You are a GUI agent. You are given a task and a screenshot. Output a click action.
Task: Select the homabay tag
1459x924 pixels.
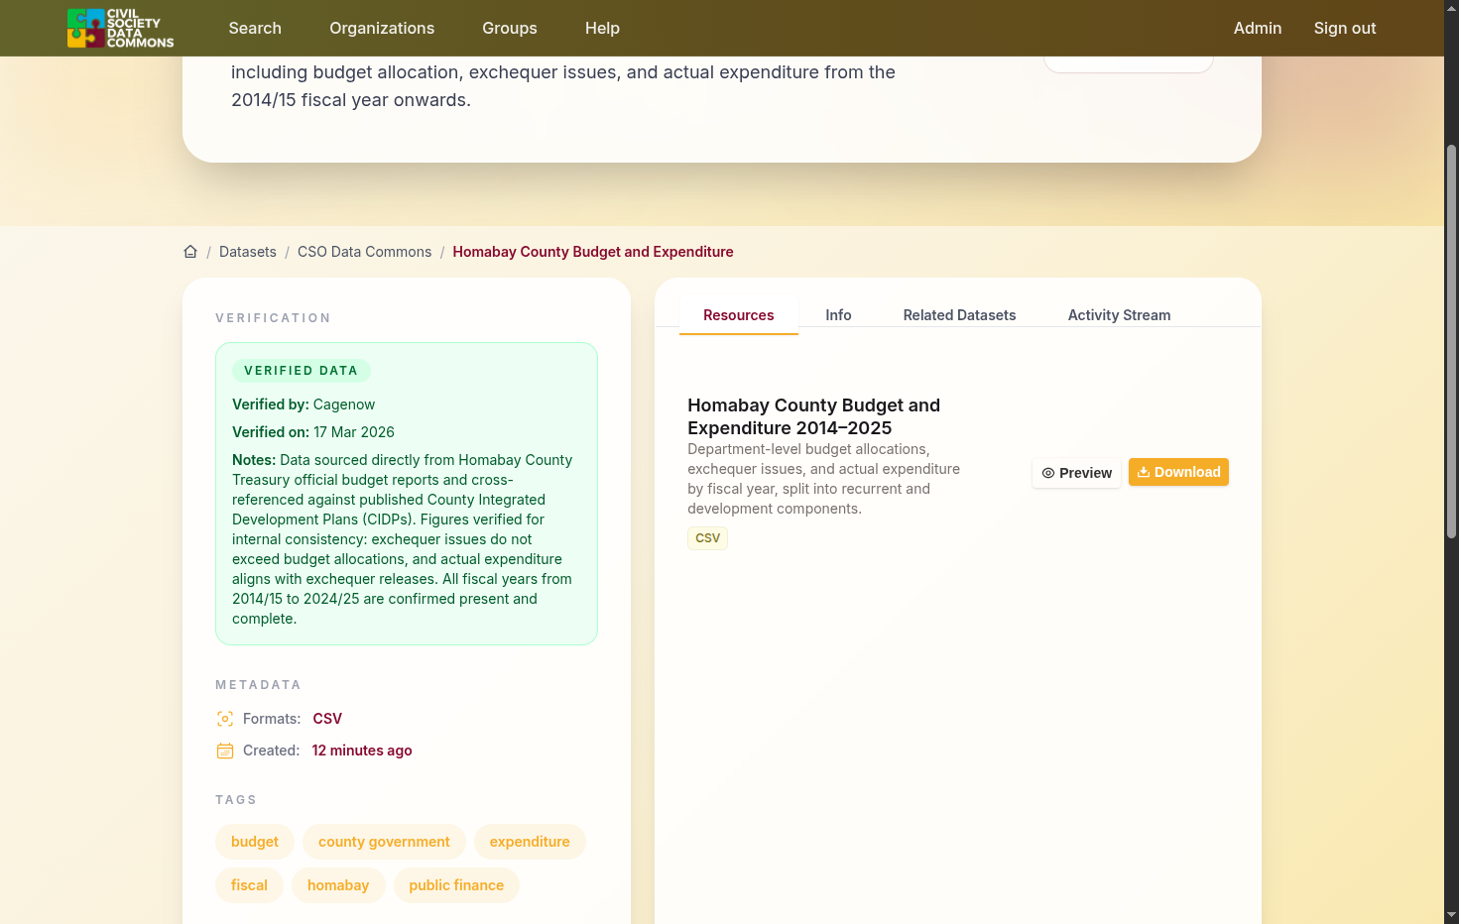(338, 885)
